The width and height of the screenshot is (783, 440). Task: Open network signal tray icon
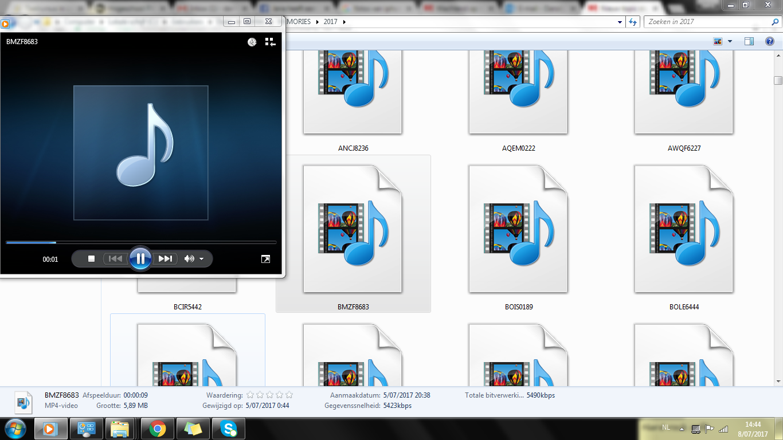pos(723,429)
